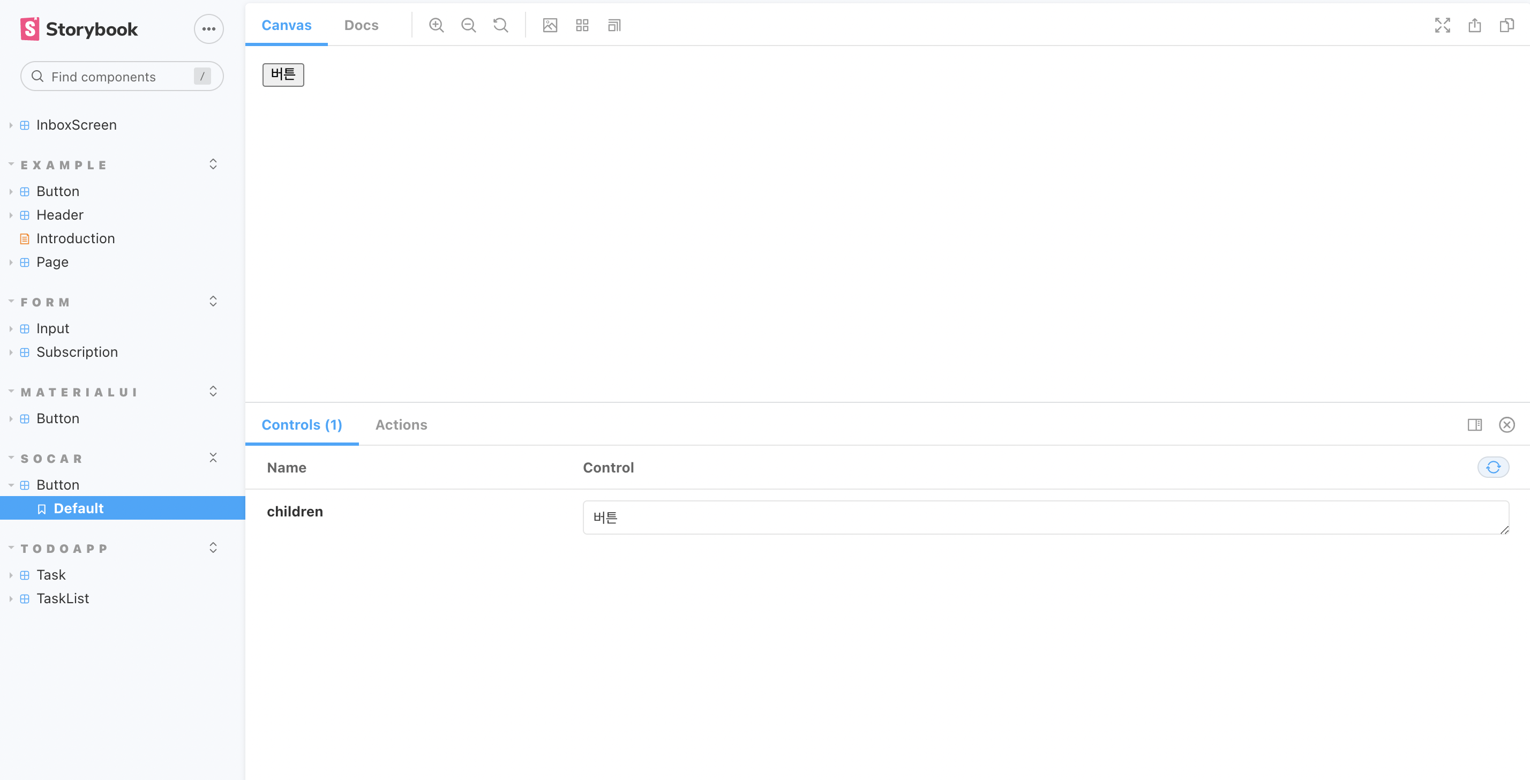This screenshot has height=780, width=1530.
Task: Open the ellipsis shortcuts menu
Action: pyautogui.click(x=208, y=29)
